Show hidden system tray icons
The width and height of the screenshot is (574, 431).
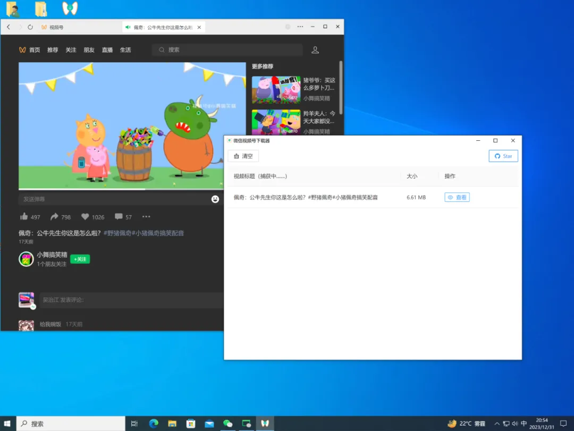point(497,424)
